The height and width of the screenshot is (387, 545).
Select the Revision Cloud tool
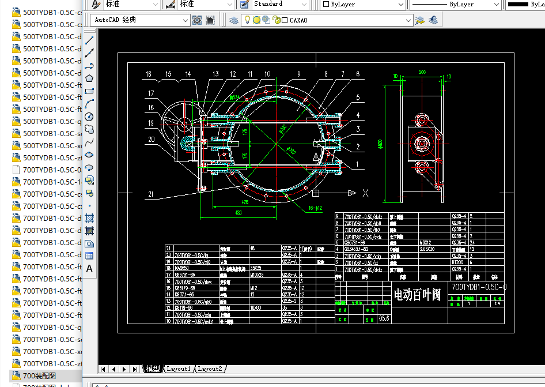coord(89,129)
